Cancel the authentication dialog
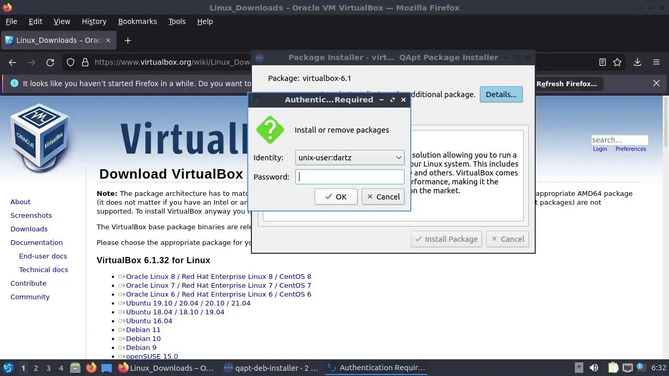The width and height of the screenshot is (669, 376). pos(383,196)
